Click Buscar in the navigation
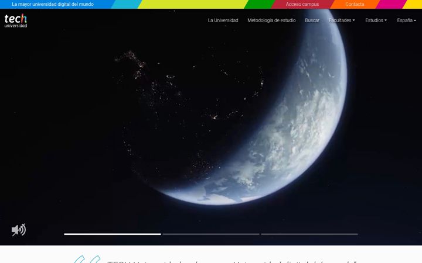 pyautogui.click(x=312, y=20)
